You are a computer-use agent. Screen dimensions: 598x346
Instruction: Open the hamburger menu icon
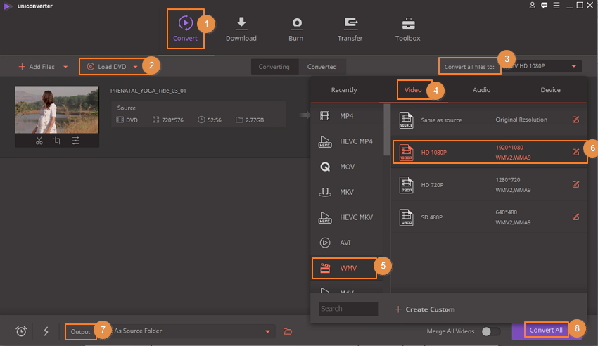(556, 6)
